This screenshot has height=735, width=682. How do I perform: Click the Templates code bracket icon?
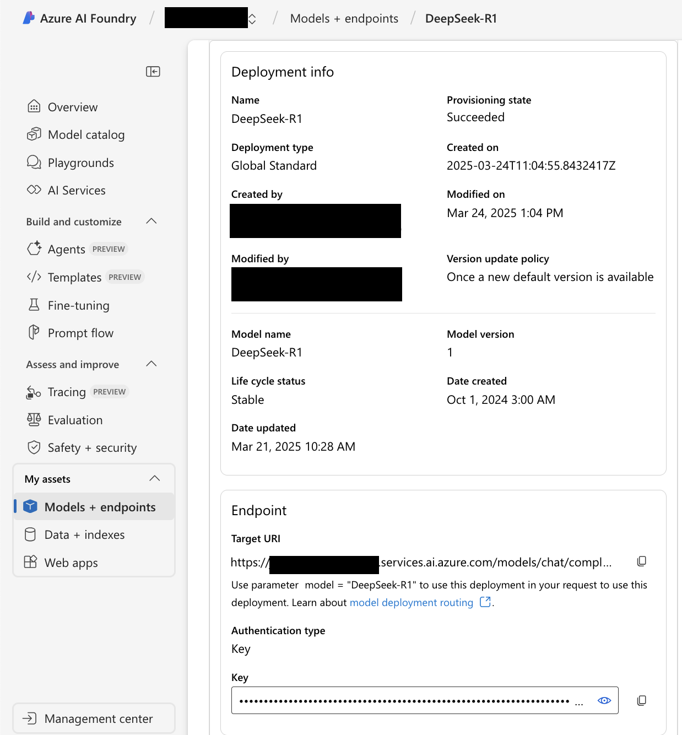click(x=34, y=277)
